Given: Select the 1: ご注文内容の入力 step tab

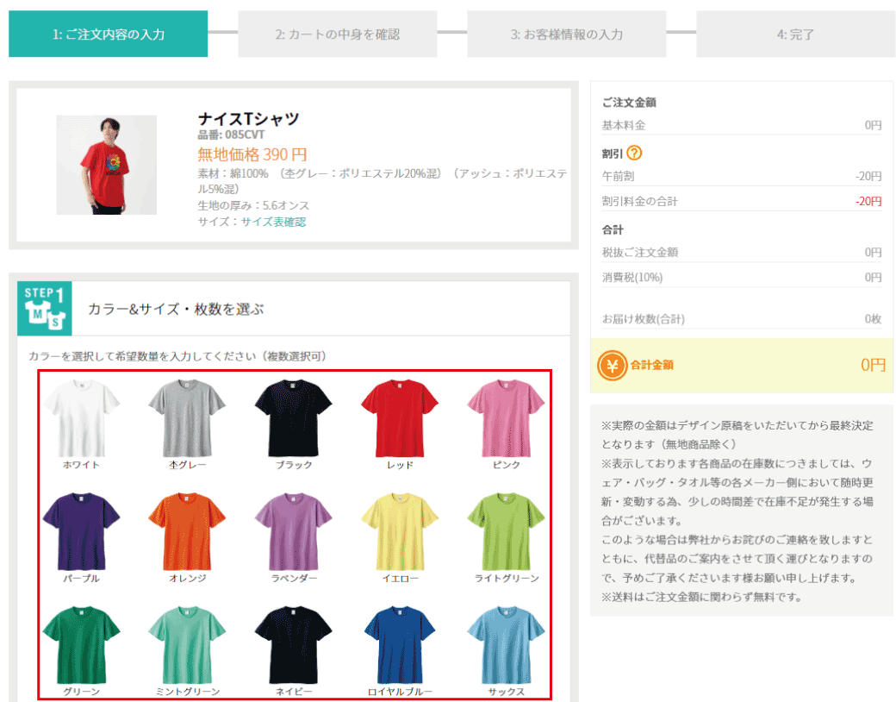Looking at the screenshot, I should point(108,34).
